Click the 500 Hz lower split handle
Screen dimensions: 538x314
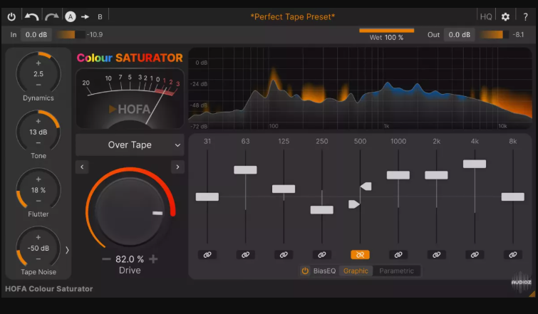tap(354, 204)
